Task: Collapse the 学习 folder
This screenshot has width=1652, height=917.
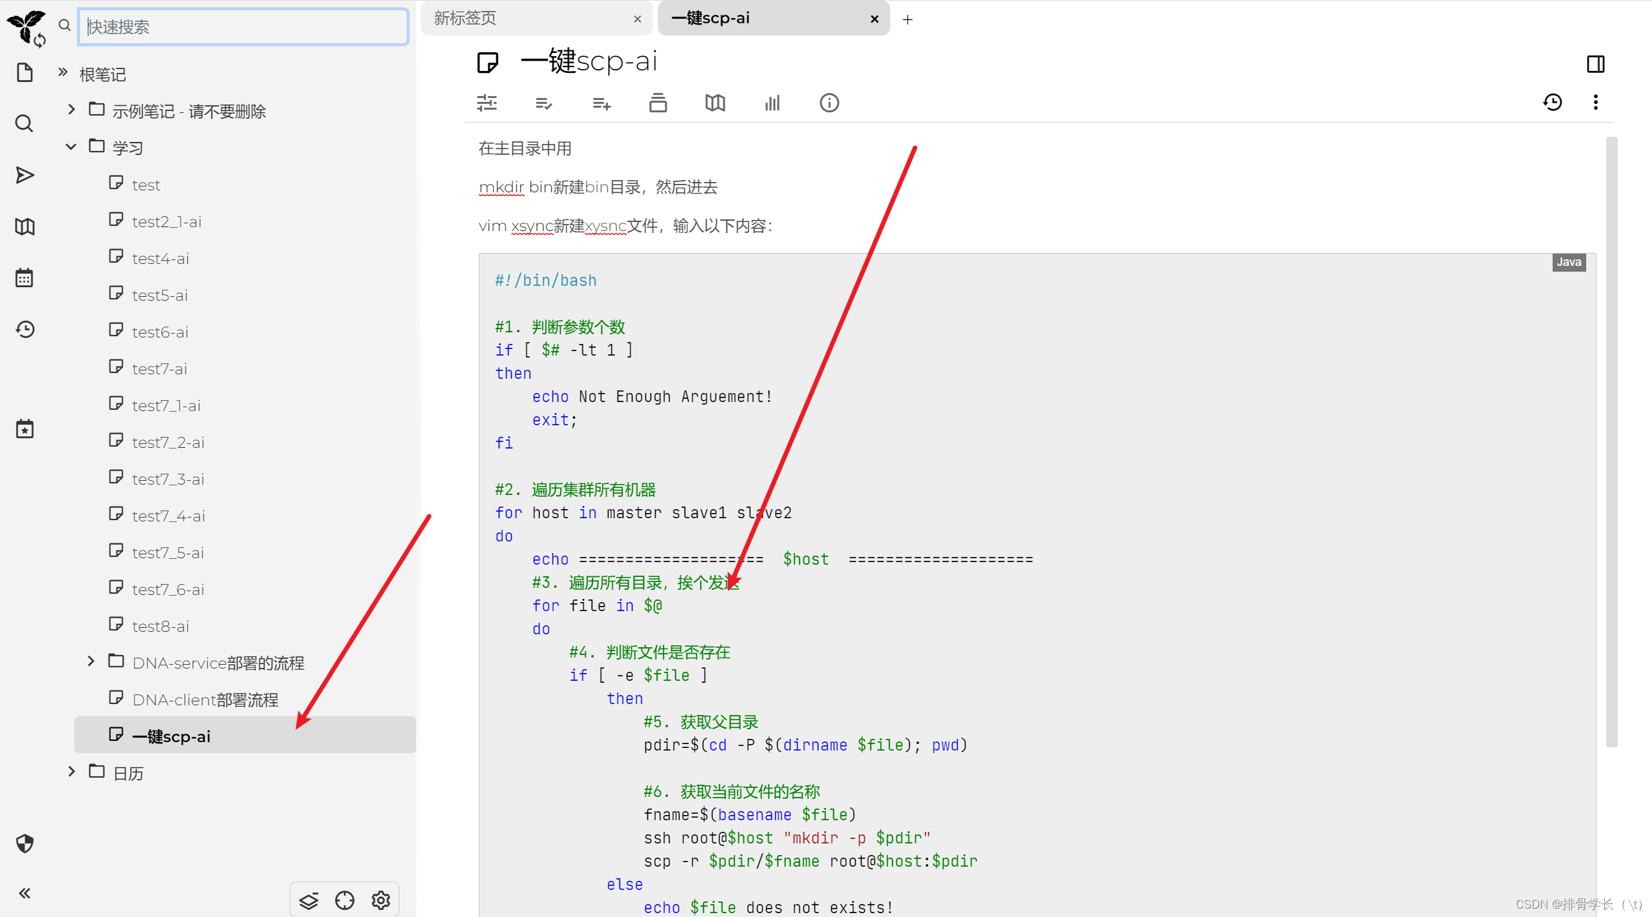Action: click(71, 146)
